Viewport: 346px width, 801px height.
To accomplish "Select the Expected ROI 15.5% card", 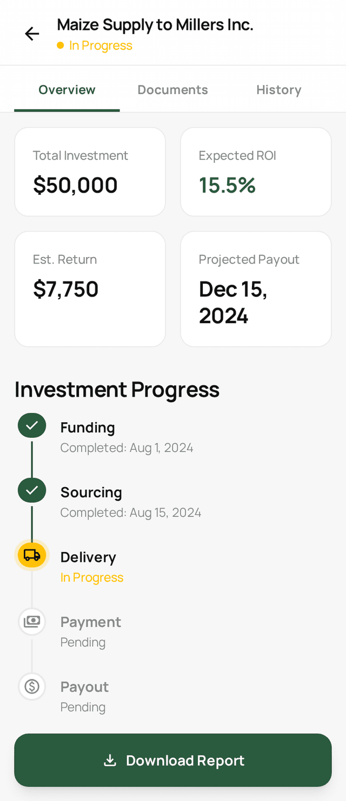I will tap(256, 172).
